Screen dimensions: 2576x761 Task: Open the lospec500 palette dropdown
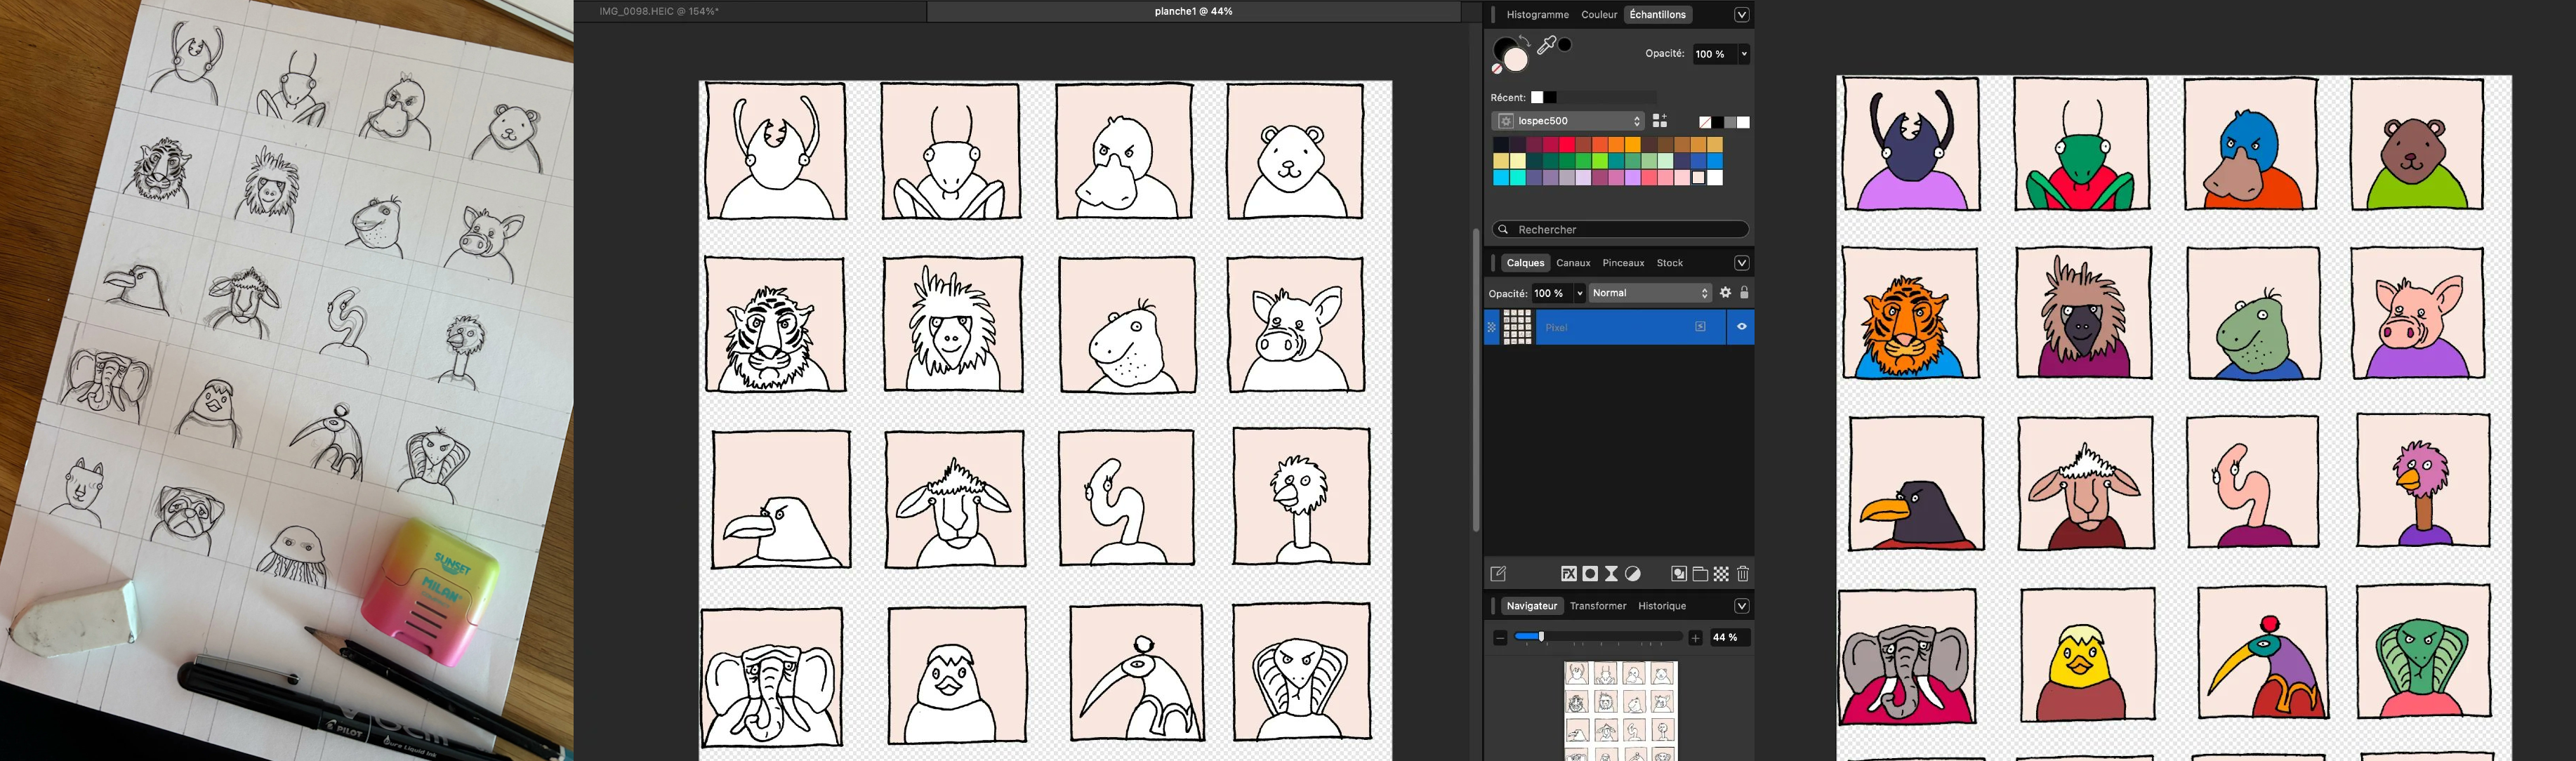click(1567, 121)
